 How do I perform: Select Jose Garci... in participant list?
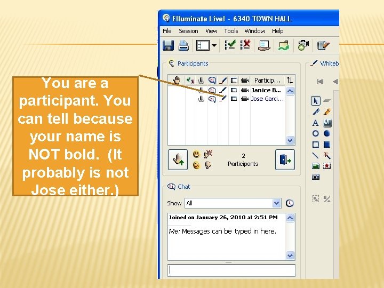[x=267, y=99]
